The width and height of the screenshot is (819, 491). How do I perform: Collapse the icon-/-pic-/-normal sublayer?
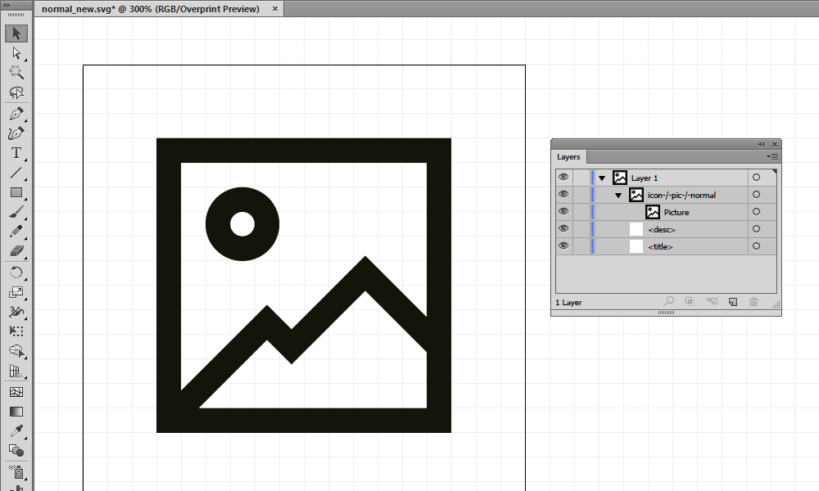pyautogui.click(x=618, y=195)
